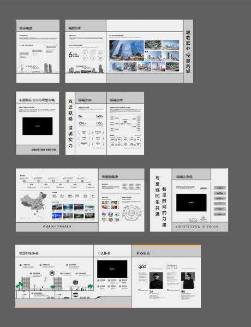Click the black video box under 工法体系
This screenshot has height=327, width=251.
pos(112,269)
